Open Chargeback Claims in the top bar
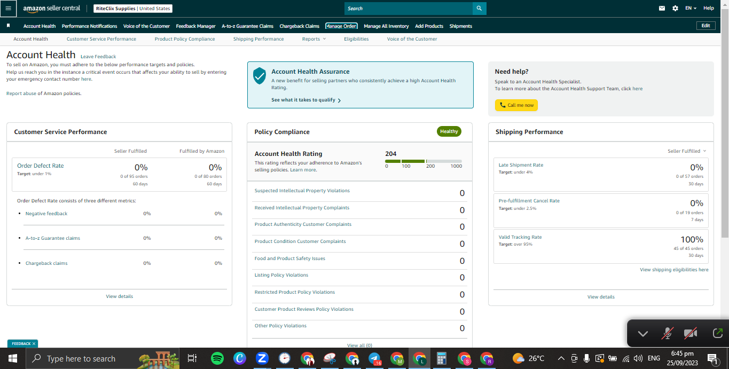The width and height of the screenshot is (729, 369). coord(299,26)
